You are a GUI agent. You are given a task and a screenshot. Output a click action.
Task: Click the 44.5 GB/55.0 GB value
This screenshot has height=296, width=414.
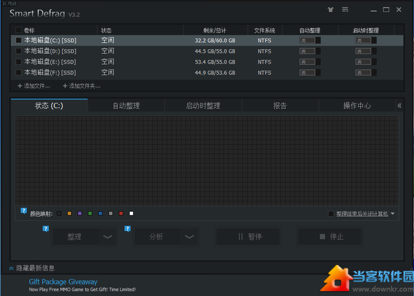tap(215, 51)
